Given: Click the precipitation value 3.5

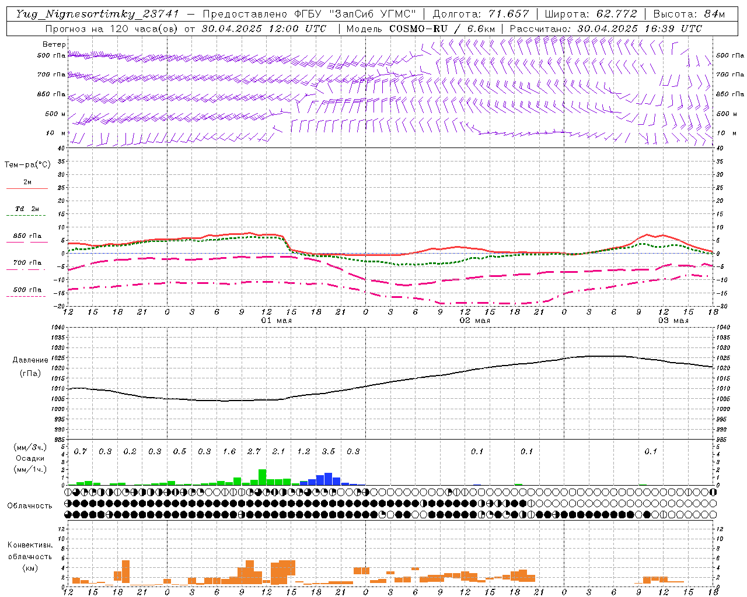Looking at the screenshot, I should coord(329,452).
